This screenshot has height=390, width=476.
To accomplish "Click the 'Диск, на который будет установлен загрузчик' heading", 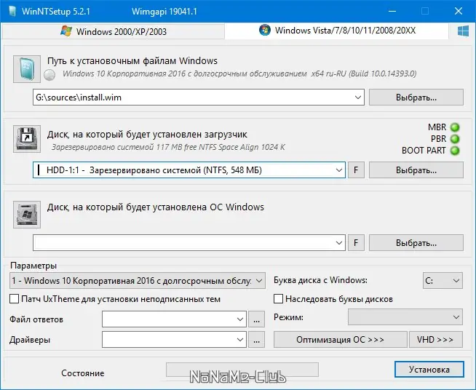I will (x=147, y=135).
